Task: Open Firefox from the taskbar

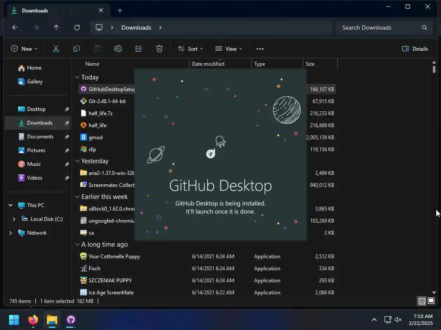Action: pos(33,320)
